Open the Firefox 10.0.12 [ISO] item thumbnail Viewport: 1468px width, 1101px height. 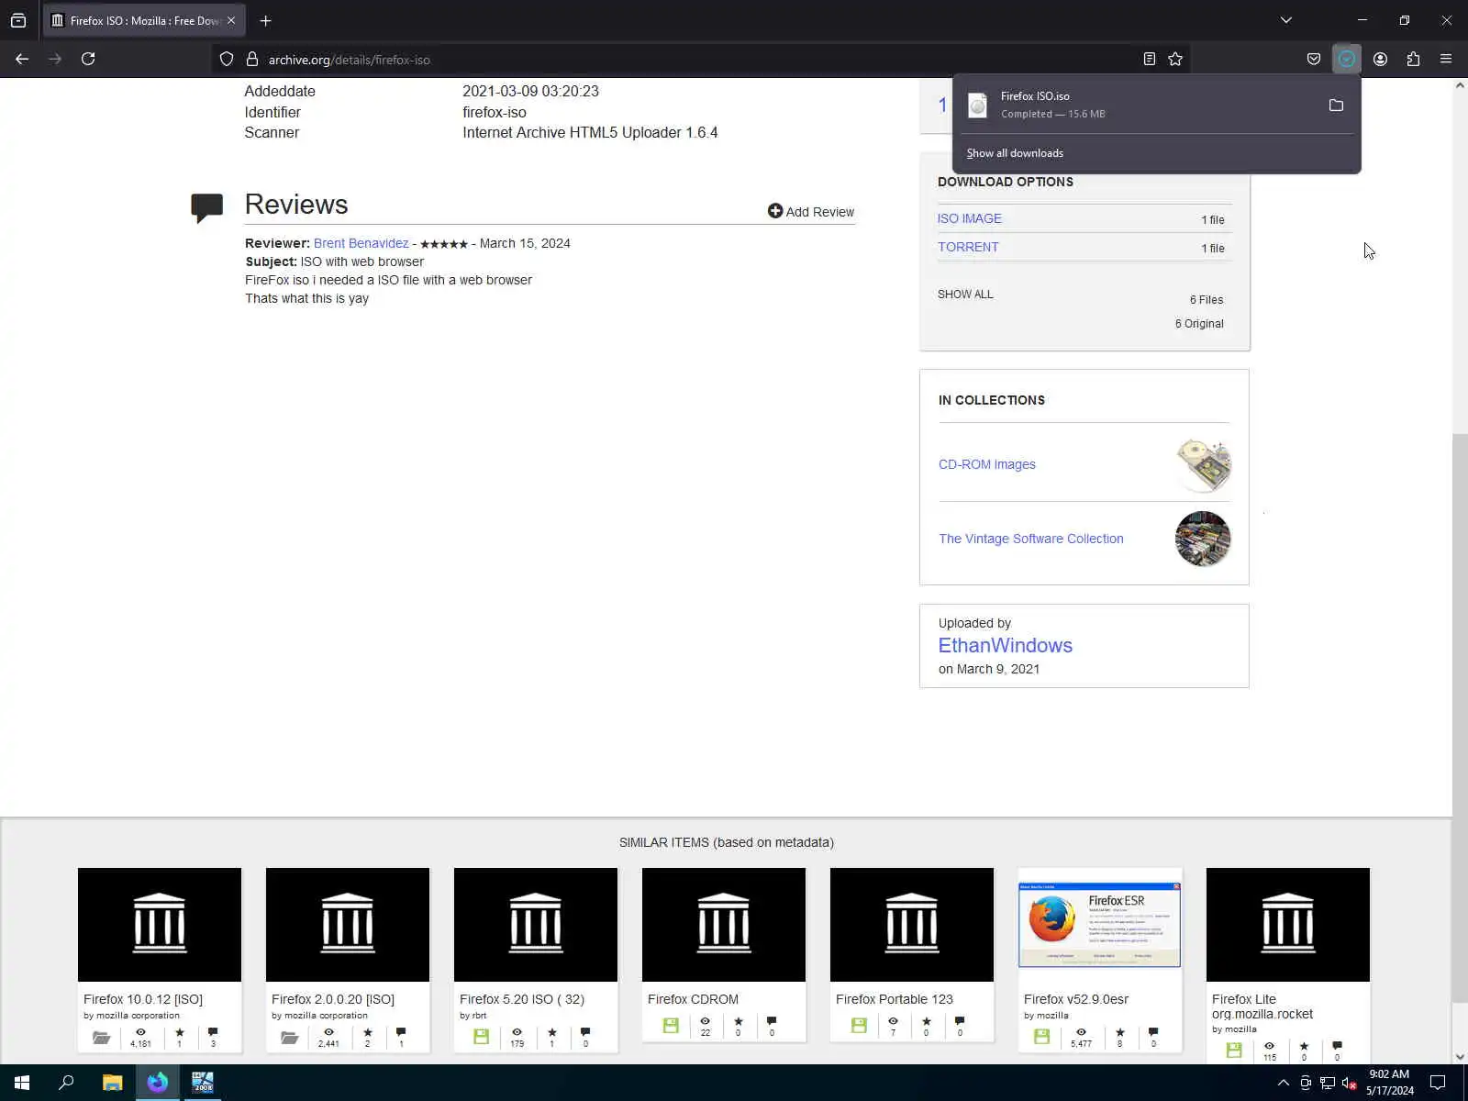[x=160, y=925]
